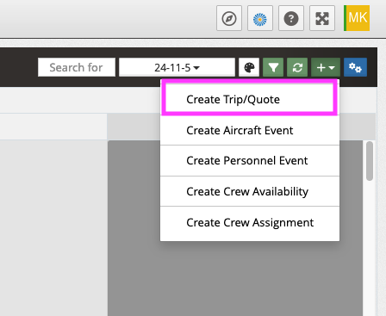Screen dimensions: 386x316
Task: Open the compass navigation icon
Action: 229,18
